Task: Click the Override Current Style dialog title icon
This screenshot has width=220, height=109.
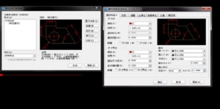Action: pos(106,9)
